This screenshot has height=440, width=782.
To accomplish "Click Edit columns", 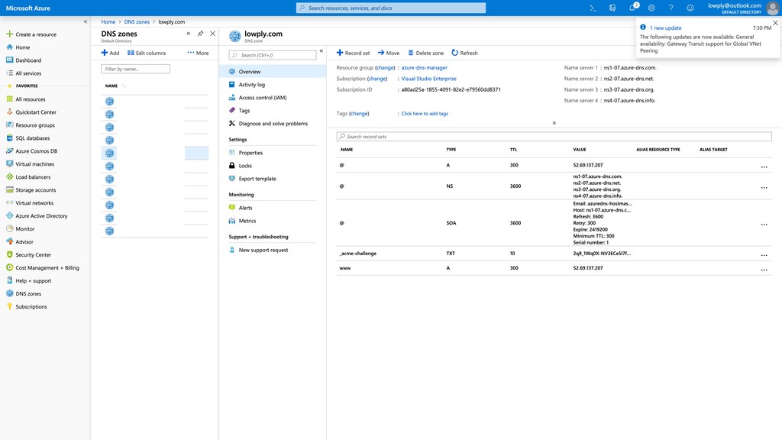I will [147, 53].
